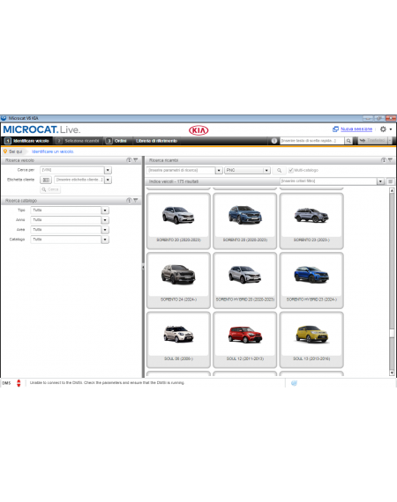This screenshot has height=502, width=397.
Task: Open the parts search parameters dropdown arrow
Action: pyautogui.click(x=219, y=170)
